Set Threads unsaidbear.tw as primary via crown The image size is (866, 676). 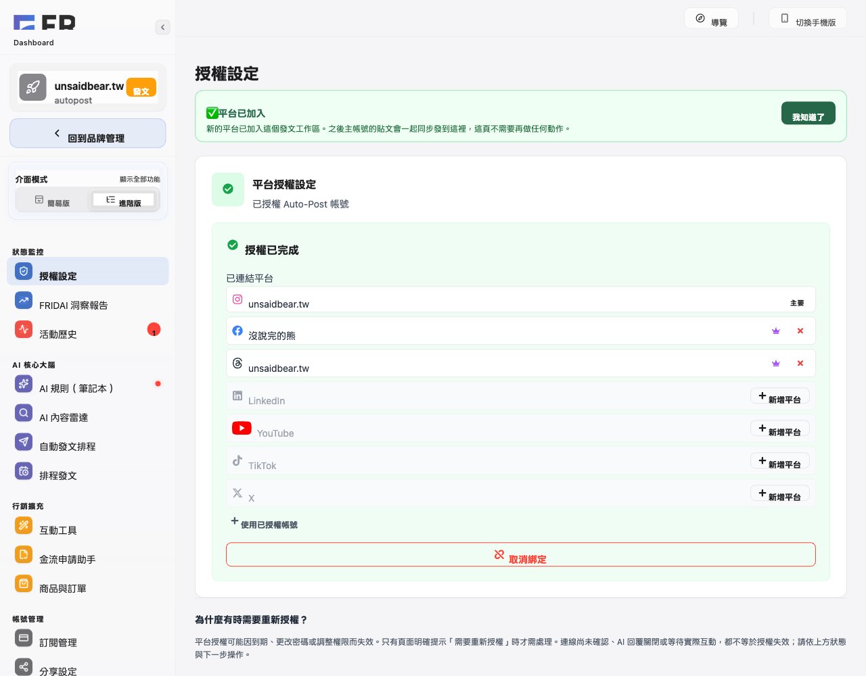pyautogui.click(x=776, y=363)
